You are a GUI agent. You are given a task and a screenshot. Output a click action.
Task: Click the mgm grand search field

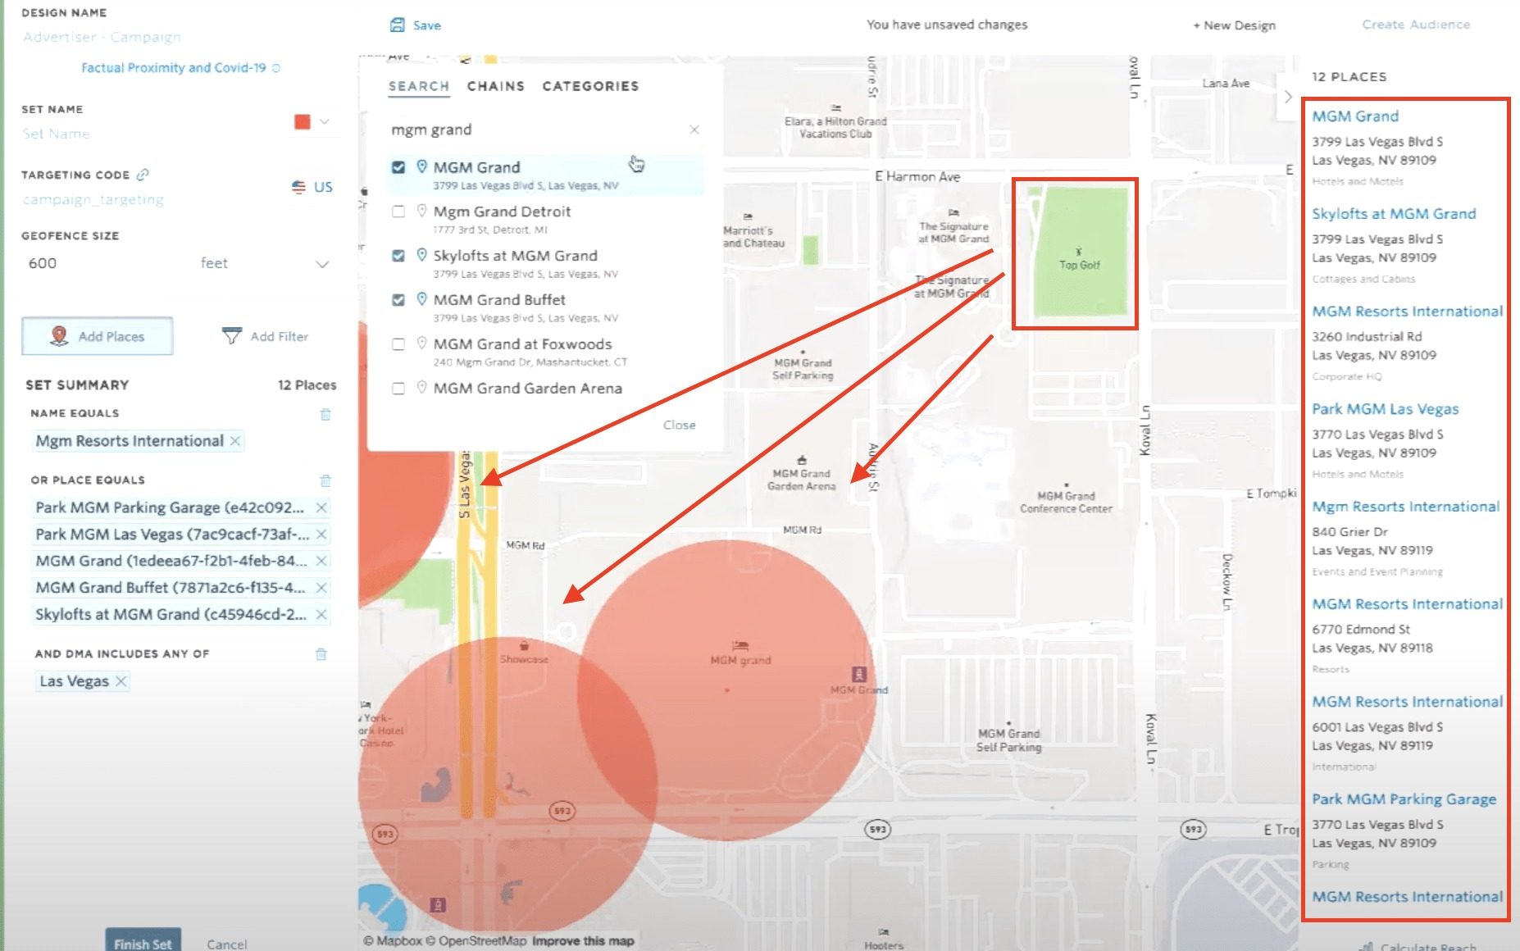[x=537, y=130]
